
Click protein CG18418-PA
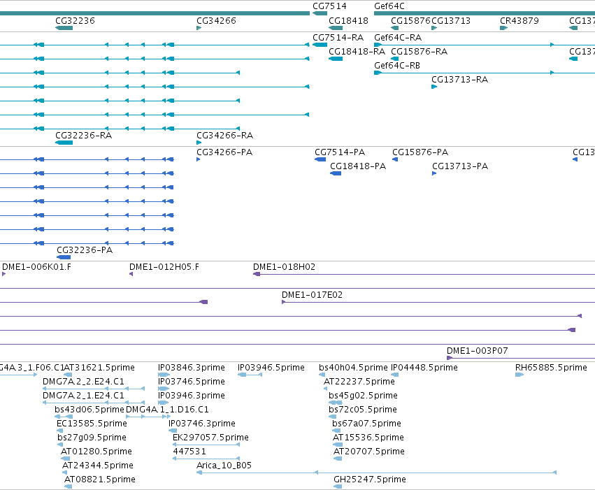pyautogui.click(x=358, y=166)
